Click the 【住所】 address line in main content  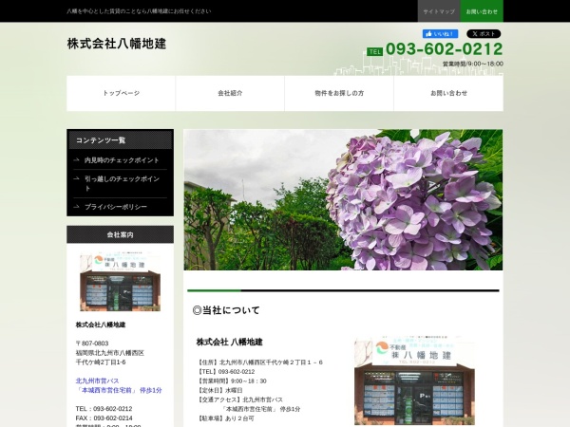(x=259, y=362)
